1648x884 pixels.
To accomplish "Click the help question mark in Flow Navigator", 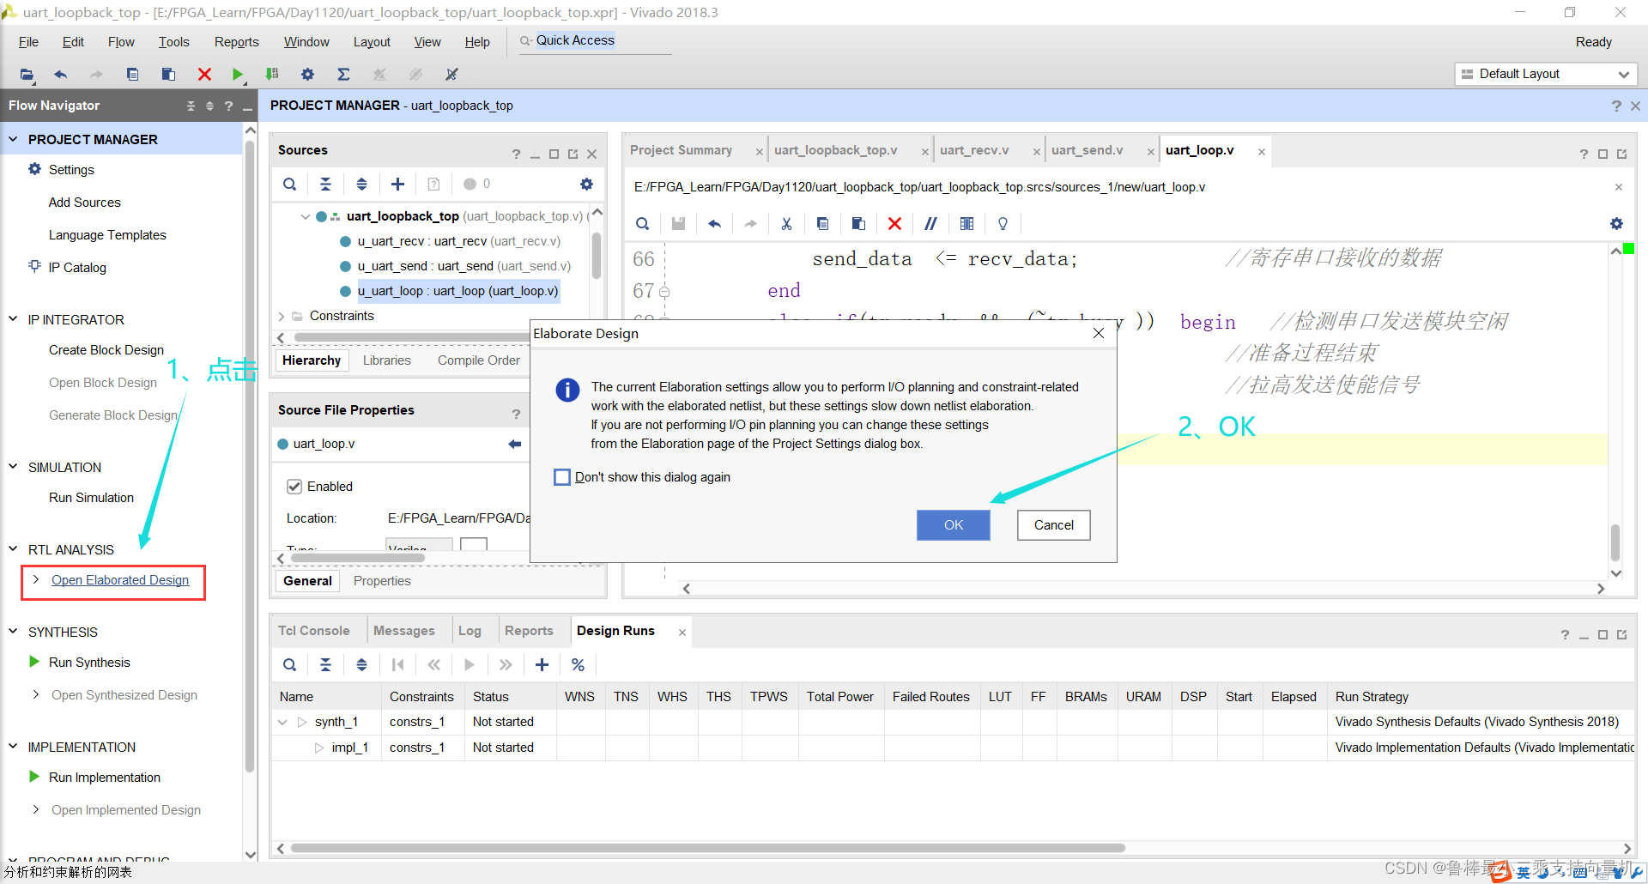I will pyautogui.click(x=228, y=106).
